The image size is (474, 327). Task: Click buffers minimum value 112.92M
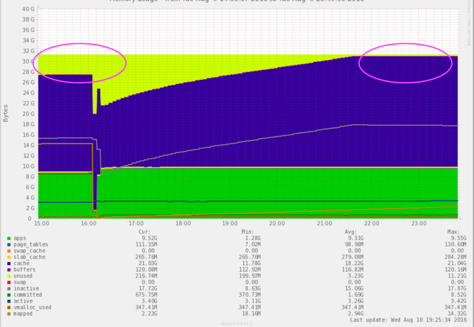(x=249, y=270)
